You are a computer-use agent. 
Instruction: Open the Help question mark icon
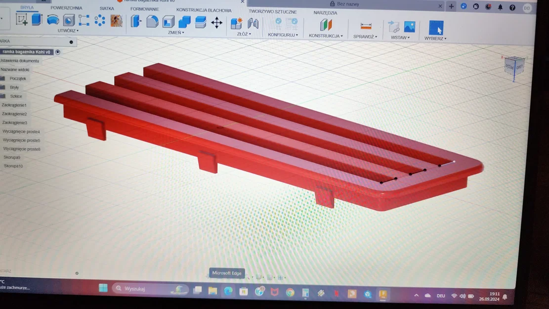coord(512,7)
